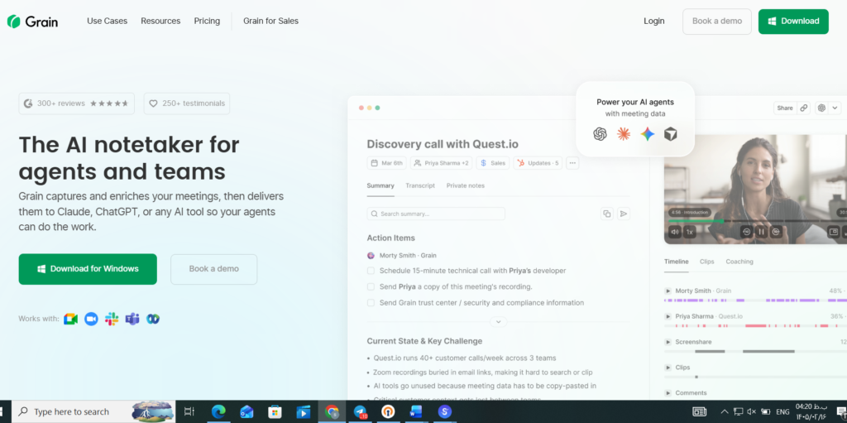This screenshot has height=423, width=847.
Task: Switch to the Transcript tab
Action: [420, 185]
